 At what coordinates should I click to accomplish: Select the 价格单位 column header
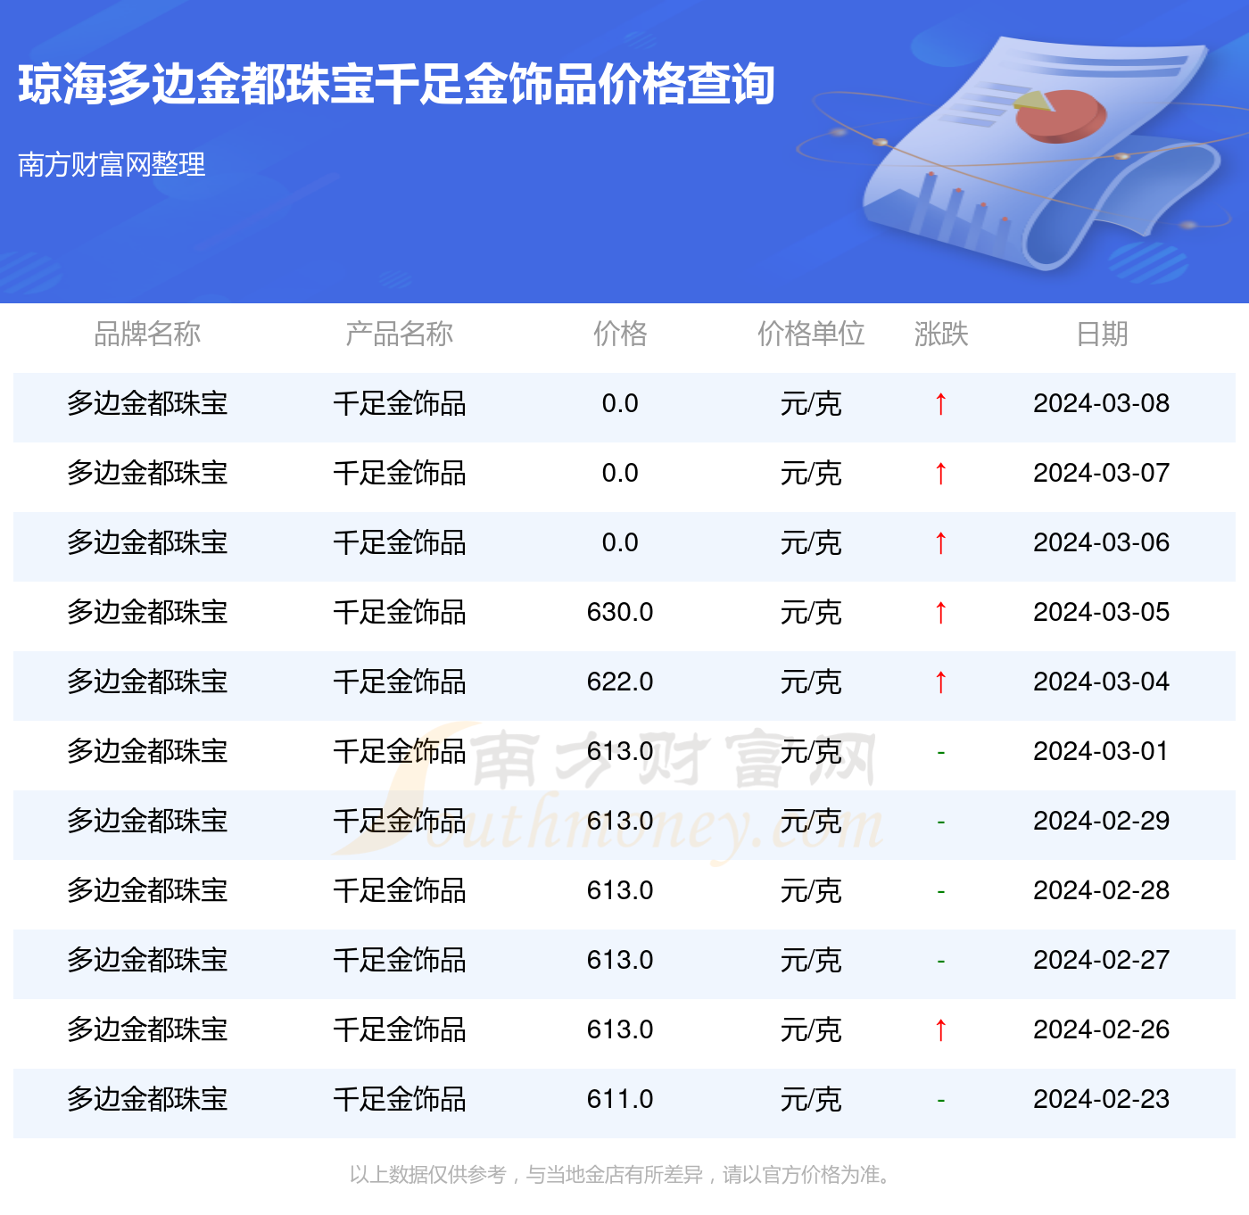click(x=811, y=334)
